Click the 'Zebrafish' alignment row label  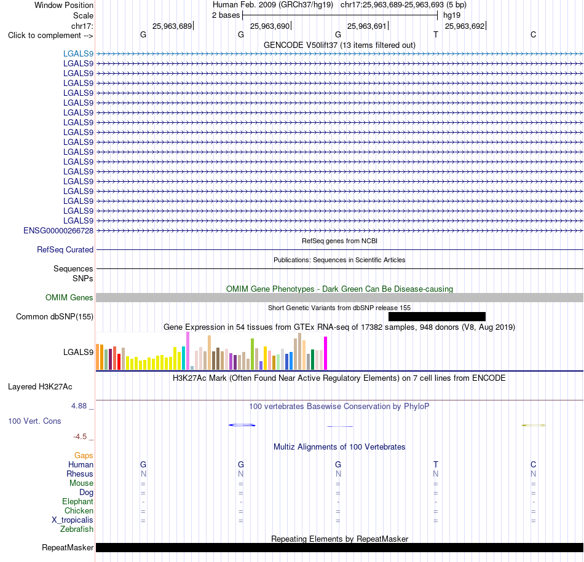77,529
